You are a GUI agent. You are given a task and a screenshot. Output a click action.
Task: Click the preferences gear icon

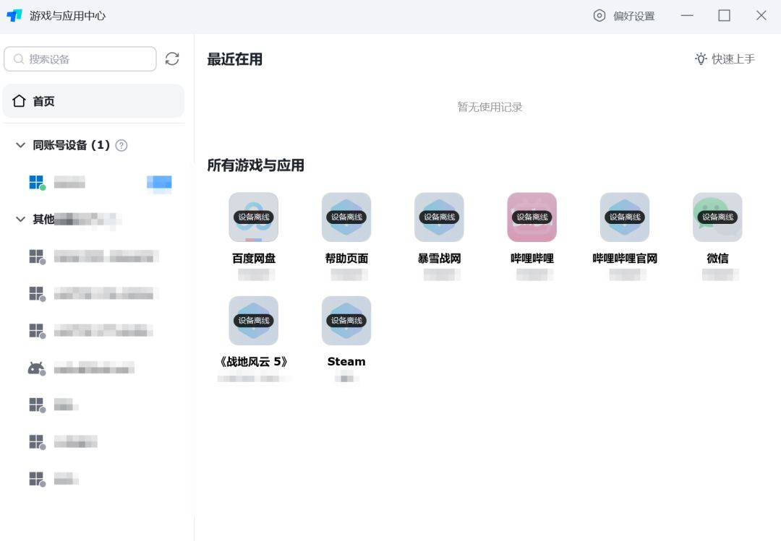coord(599,16)
